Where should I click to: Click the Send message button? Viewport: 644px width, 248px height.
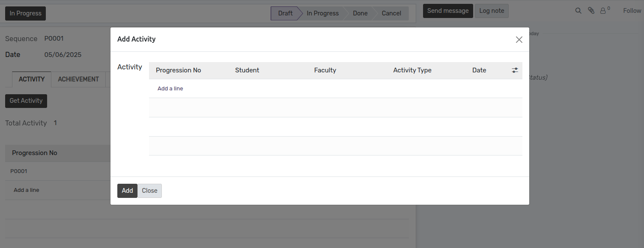447,11
